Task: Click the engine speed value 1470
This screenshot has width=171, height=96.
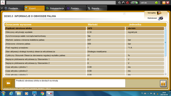Action: pyautogui.click(x=106, y=29)
